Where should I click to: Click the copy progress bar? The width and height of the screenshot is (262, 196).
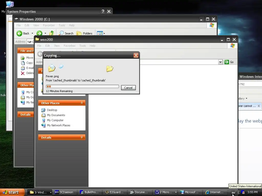82,86
